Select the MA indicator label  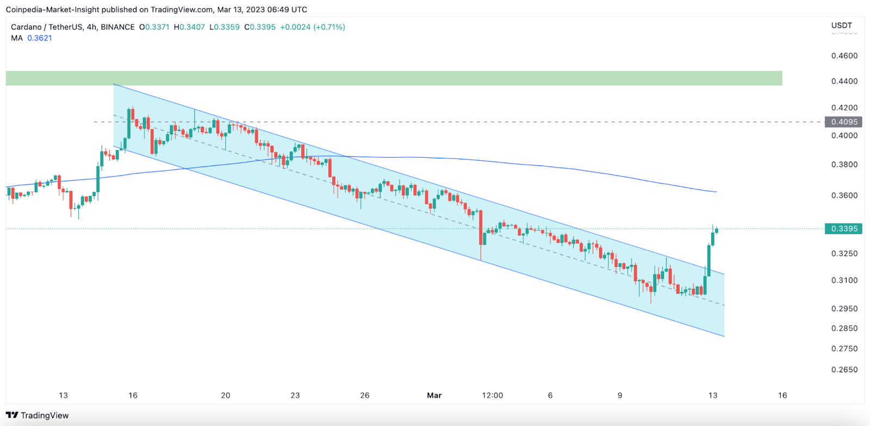pos(17,38)
